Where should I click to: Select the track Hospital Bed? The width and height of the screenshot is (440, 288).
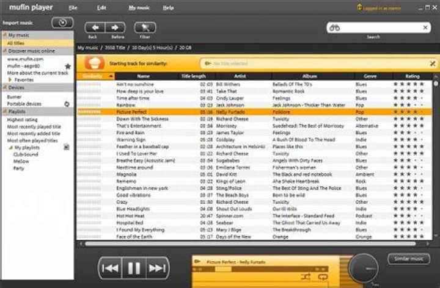254,223
